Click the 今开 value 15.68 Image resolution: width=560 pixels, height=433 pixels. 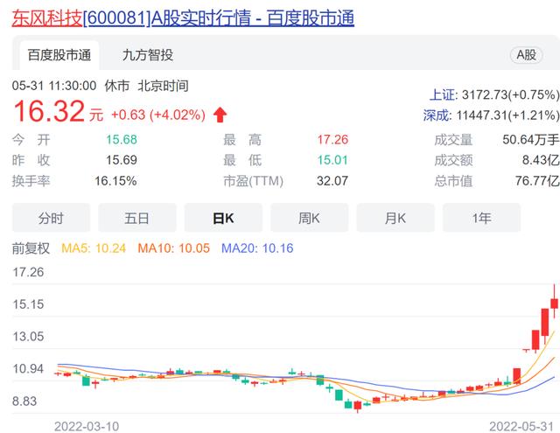(x=122, y=140)
